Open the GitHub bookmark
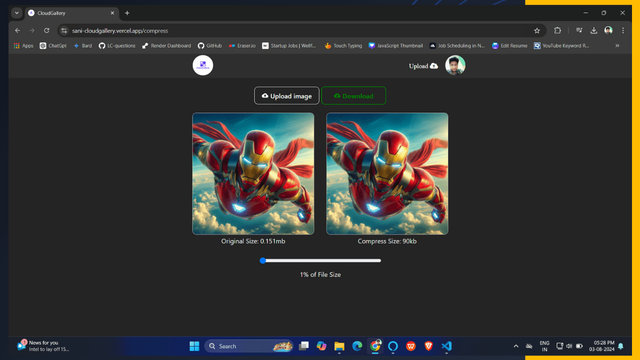This screenshot has height=360, width=640. coord(209,45)
